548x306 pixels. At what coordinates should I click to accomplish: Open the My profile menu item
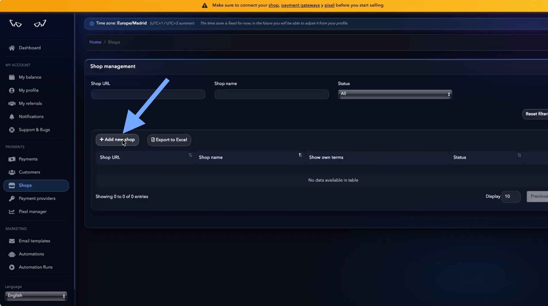point(29,90)
